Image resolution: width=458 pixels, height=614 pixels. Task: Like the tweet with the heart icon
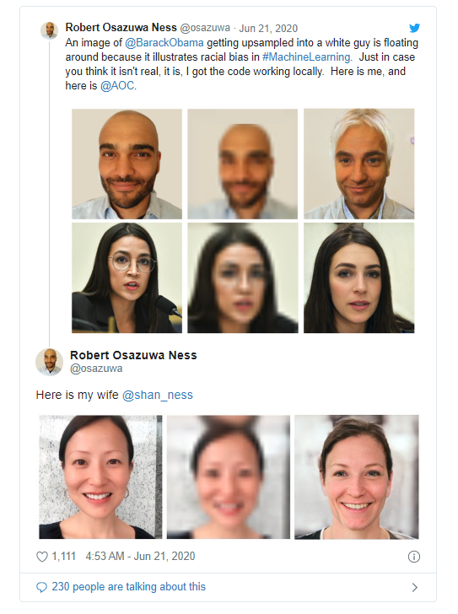pyautogui.click(x=42, y=557)
